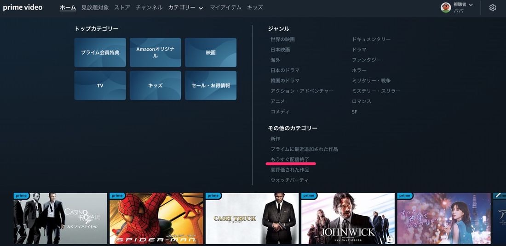The height and width of the screenshot is (246, 506).
Task: Open プライムに最近追加された作品 category
Action: coord(305,149)
